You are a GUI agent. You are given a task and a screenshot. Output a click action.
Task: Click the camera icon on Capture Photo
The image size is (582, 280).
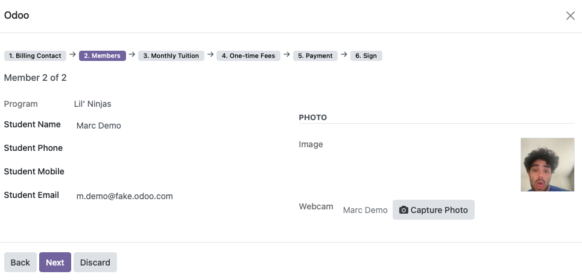click(x=403, y=210)
